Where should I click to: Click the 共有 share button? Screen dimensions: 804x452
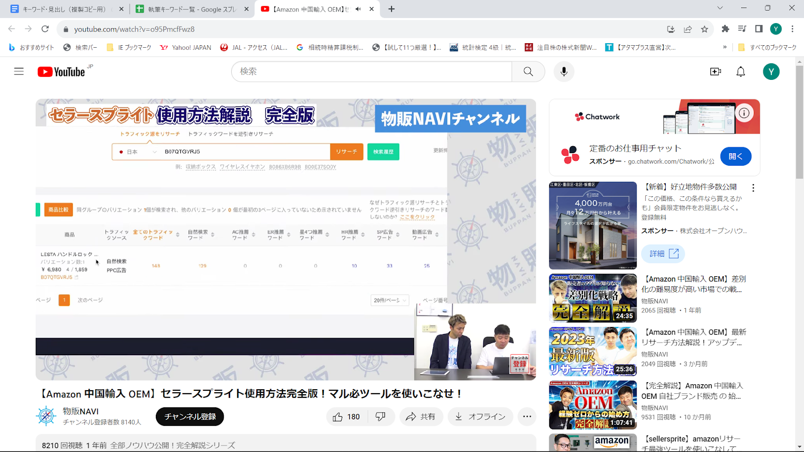click(x=421, y=416)
